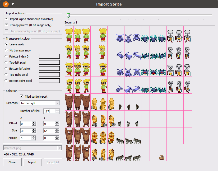Click the Close button
This screenshot has width=218, height=171.
coord(12,162)
